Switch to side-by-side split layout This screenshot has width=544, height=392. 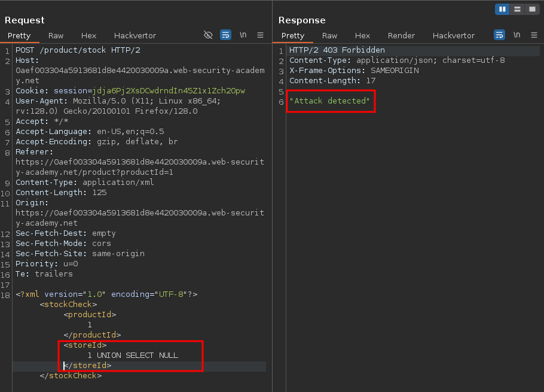[x=502, y=9]
